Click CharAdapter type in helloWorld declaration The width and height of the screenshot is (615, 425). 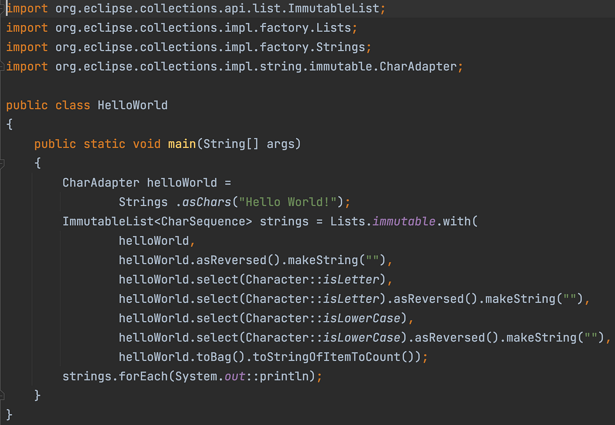pos(100,183)
